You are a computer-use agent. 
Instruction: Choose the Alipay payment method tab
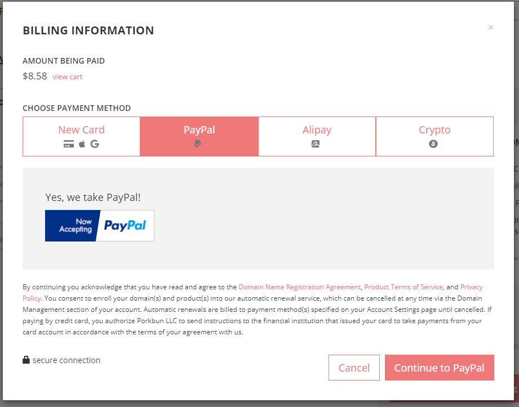coord(317,136)
